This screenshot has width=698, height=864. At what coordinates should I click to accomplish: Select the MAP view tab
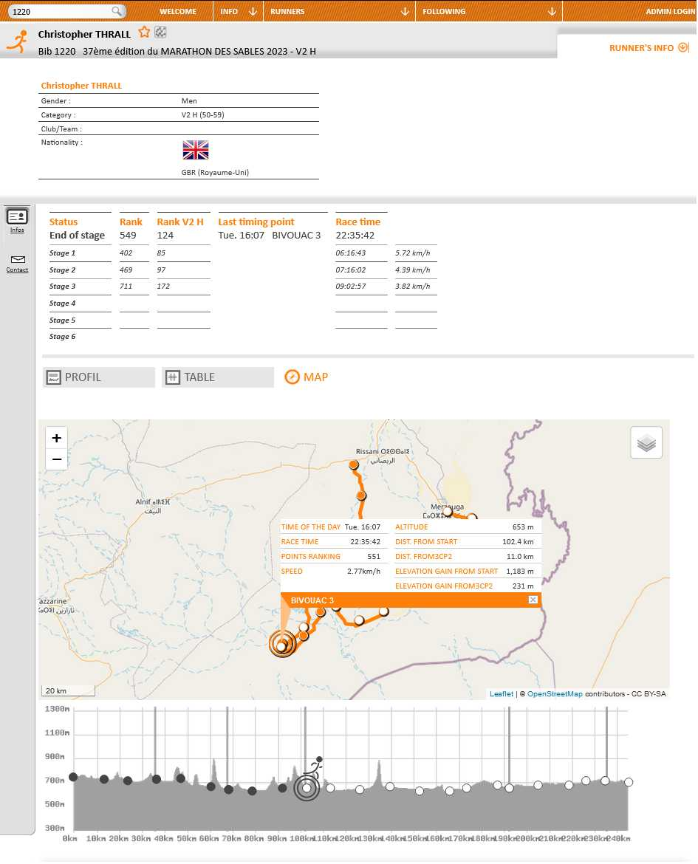pyautogui.click(x=307, y=377)
